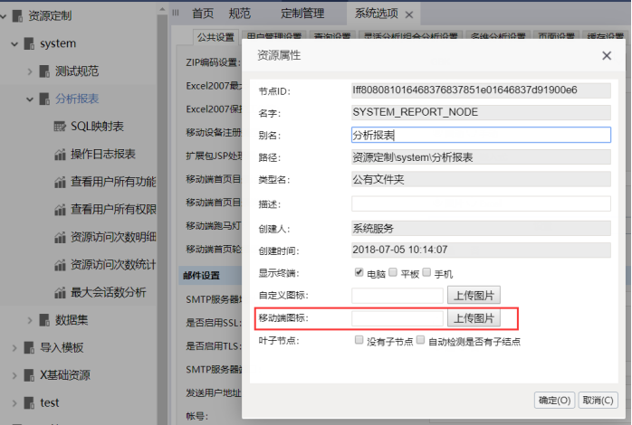Collapse the system tree node
Screen dimensions: 632x425
pyautogui.click(x=14, y=44)
